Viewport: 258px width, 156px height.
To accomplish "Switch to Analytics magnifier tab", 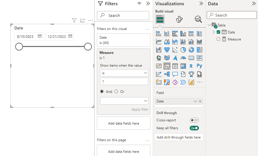I will point(198,19).
